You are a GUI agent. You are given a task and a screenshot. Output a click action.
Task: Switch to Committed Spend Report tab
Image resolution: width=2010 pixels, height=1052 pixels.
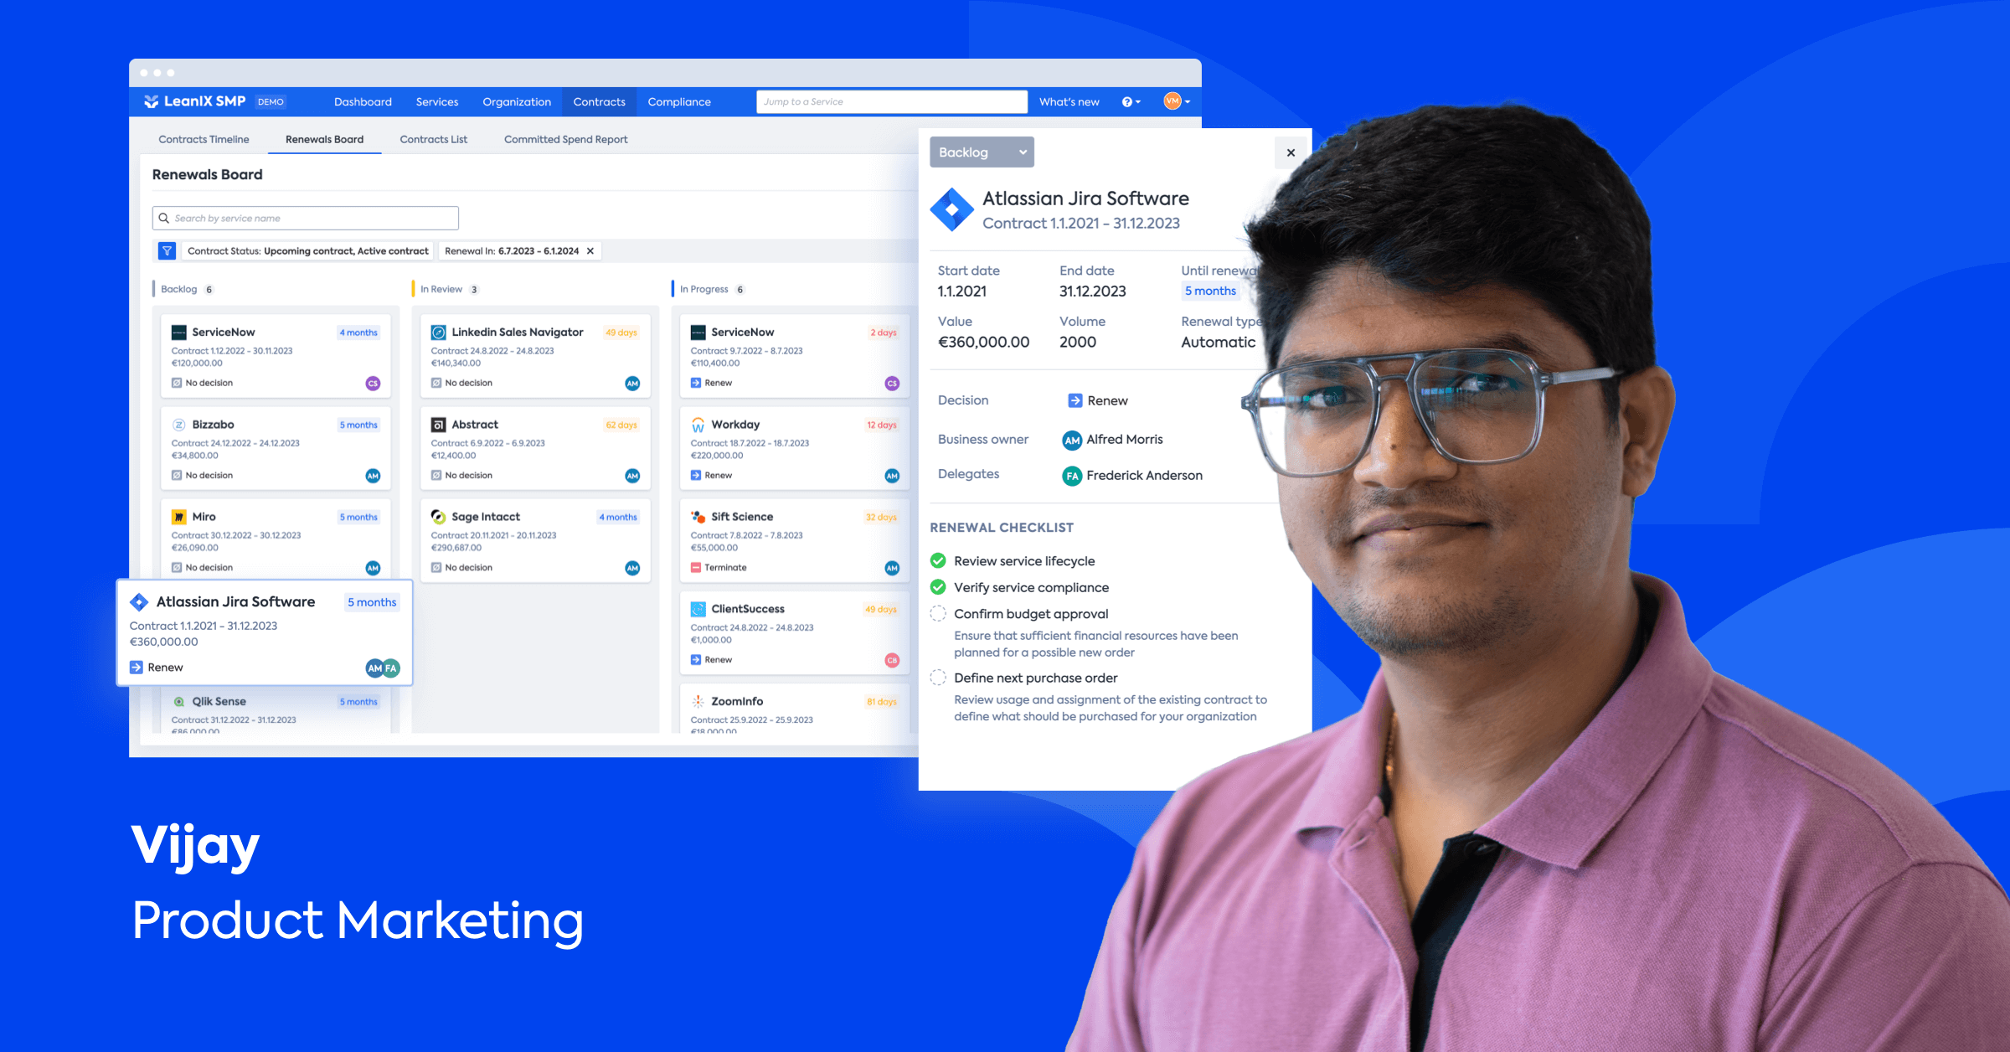[x=565, y=139]
